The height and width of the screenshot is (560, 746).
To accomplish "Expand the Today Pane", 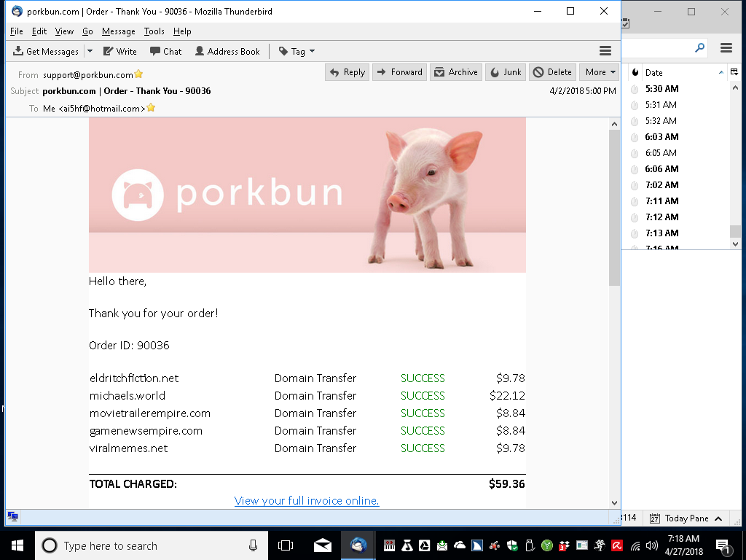I will (718, 518).
